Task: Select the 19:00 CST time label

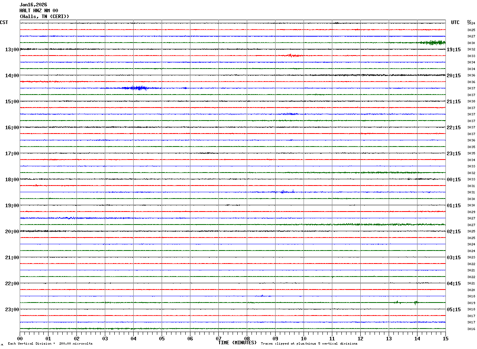Action: pyautogui.click(x=12, y=206)
